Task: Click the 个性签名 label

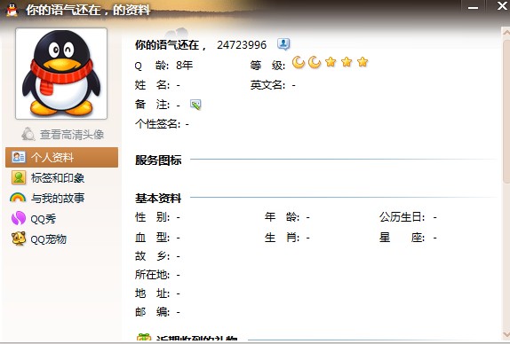Action: tap(157, 123)
